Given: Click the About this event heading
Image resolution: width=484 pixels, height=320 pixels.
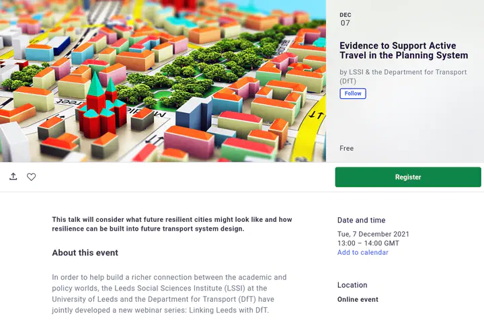Looking at the screenshot, I should point(85,253).
